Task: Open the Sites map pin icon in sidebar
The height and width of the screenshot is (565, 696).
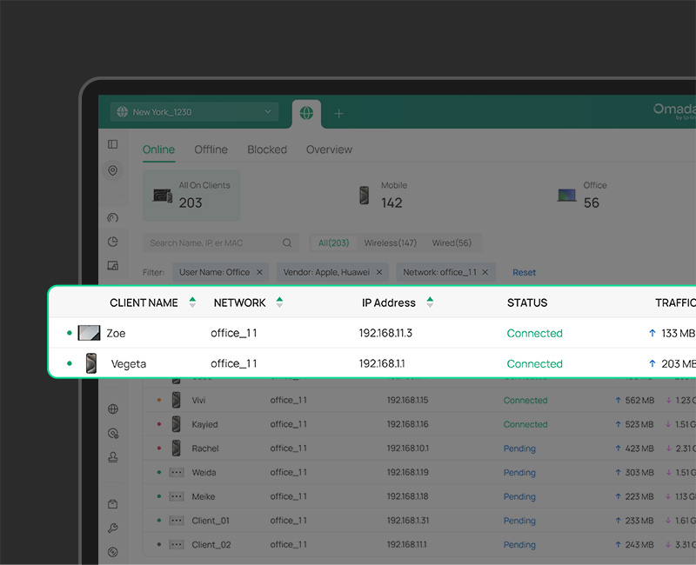Action: pos(113,171)
